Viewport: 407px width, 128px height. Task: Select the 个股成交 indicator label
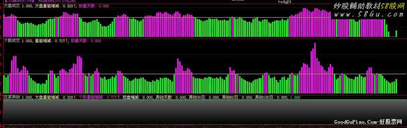pos(12,41)
